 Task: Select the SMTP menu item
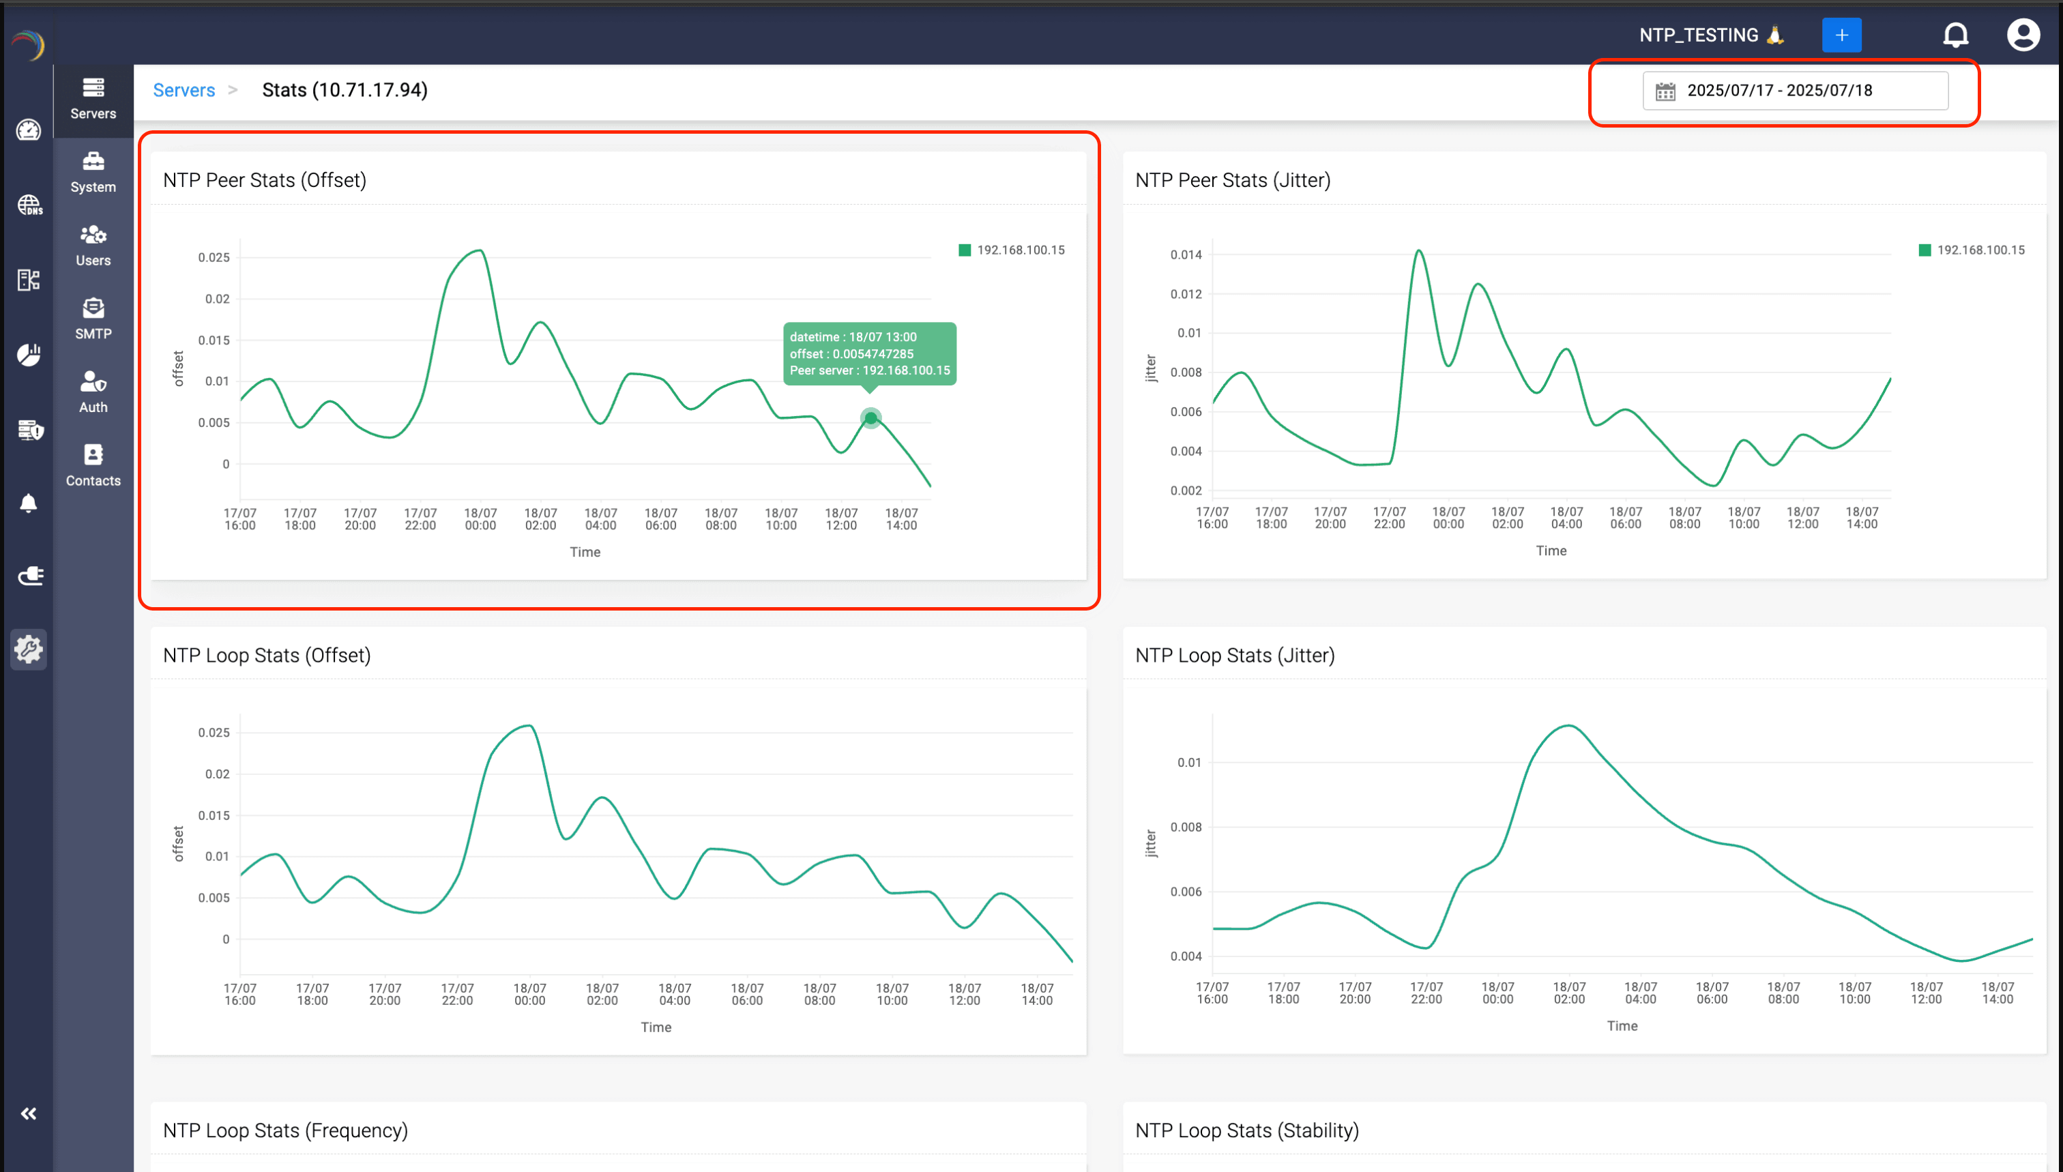point(93,319)
